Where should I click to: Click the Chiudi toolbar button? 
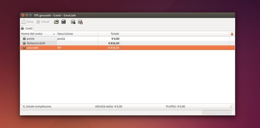pos(43,22)
